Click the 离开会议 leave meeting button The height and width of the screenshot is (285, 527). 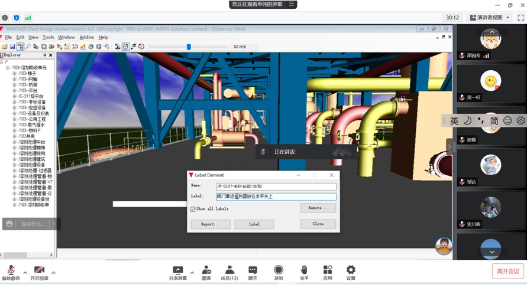507,271
